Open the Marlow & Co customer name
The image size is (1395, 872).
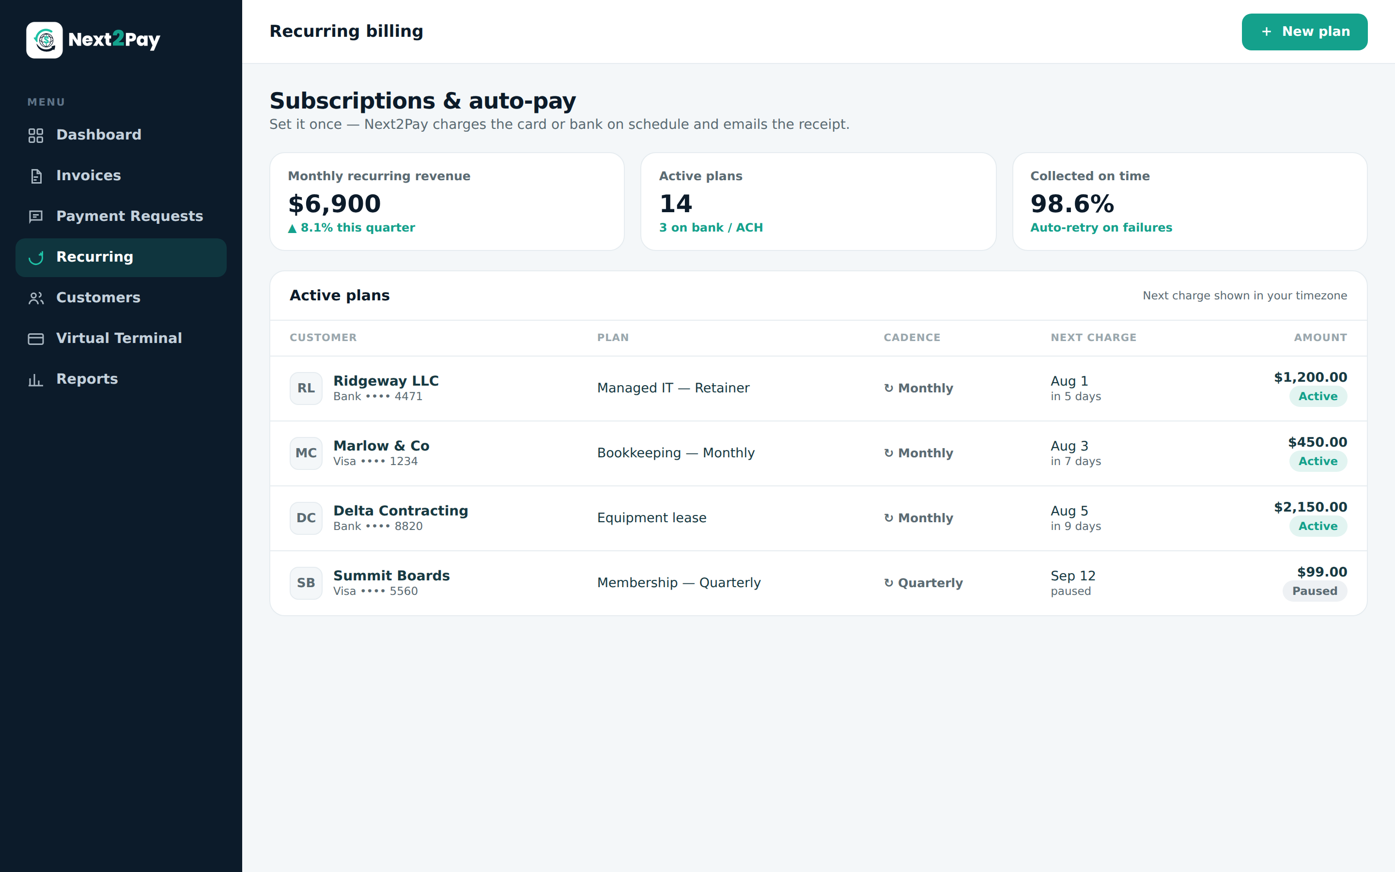coord(381,446)
